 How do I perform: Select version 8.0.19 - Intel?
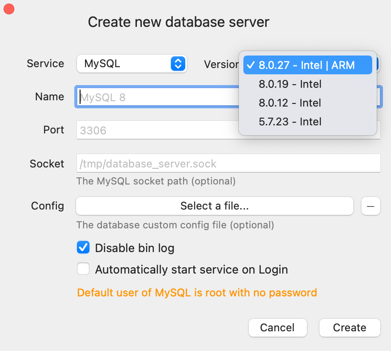tap(290, 84)
